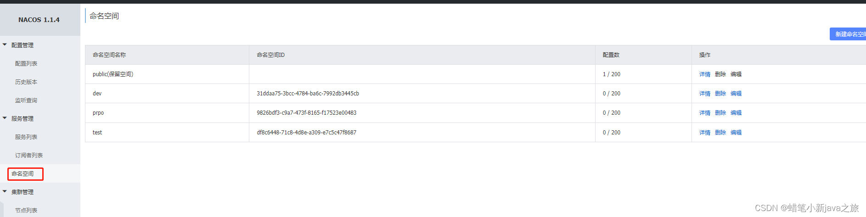Click the 1 / 200 config count
Screen dimensions: 866x217
(x=612, y=74)
